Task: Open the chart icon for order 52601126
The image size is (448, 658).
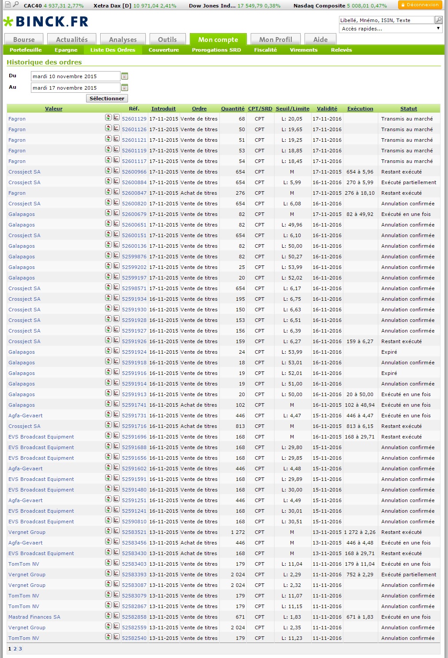Action: tap(116, 128)
